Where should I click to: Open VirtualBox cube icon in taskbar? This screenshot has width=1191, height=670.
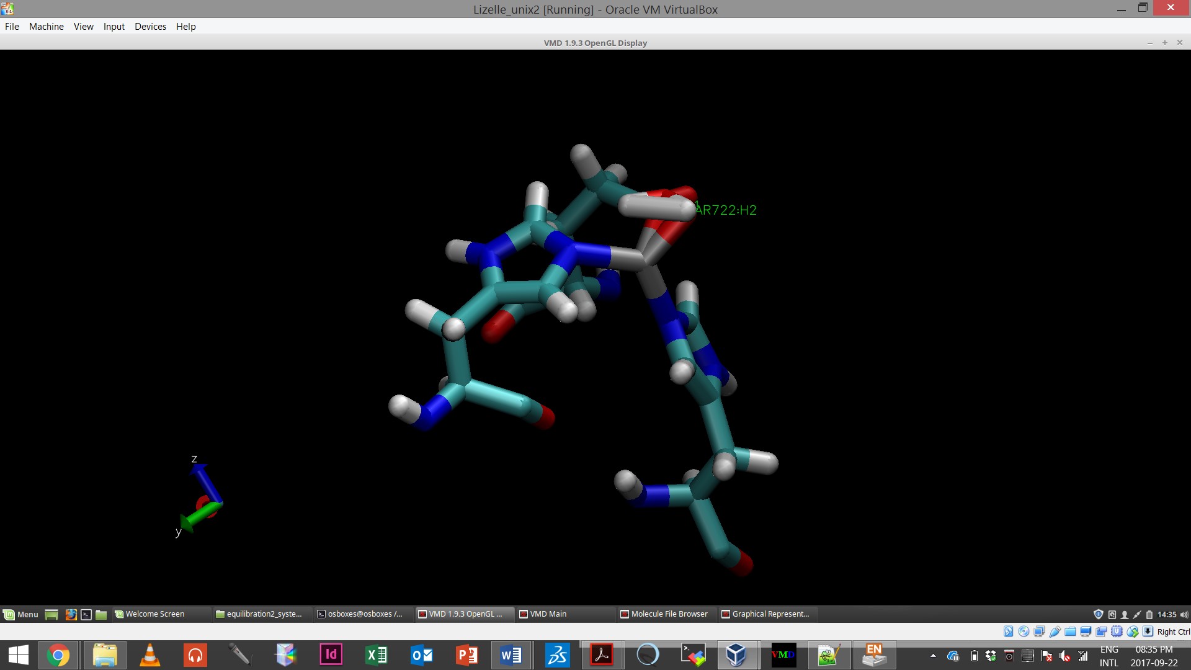pos(736,655)
